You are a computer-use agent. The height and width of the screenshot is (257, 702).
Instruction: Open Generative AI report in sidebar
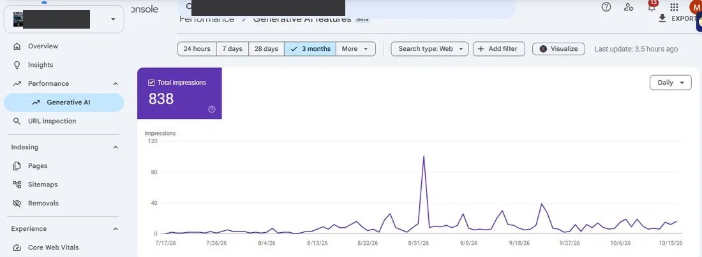click(x=64, y=102)
